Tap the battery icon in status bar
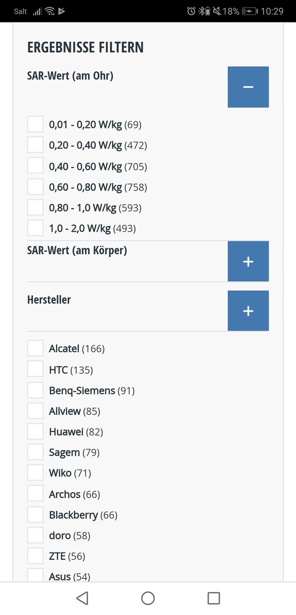This screenshot has width=296, height=615. click(x=250, y=11)
